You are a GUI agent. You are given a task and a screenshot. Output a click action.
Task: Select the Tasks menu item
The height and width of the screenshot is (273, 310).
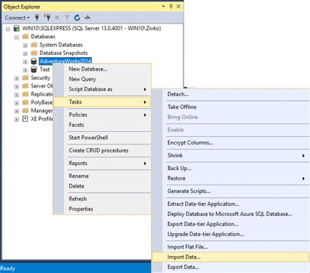pyautogui.click(x=102, y=102)
